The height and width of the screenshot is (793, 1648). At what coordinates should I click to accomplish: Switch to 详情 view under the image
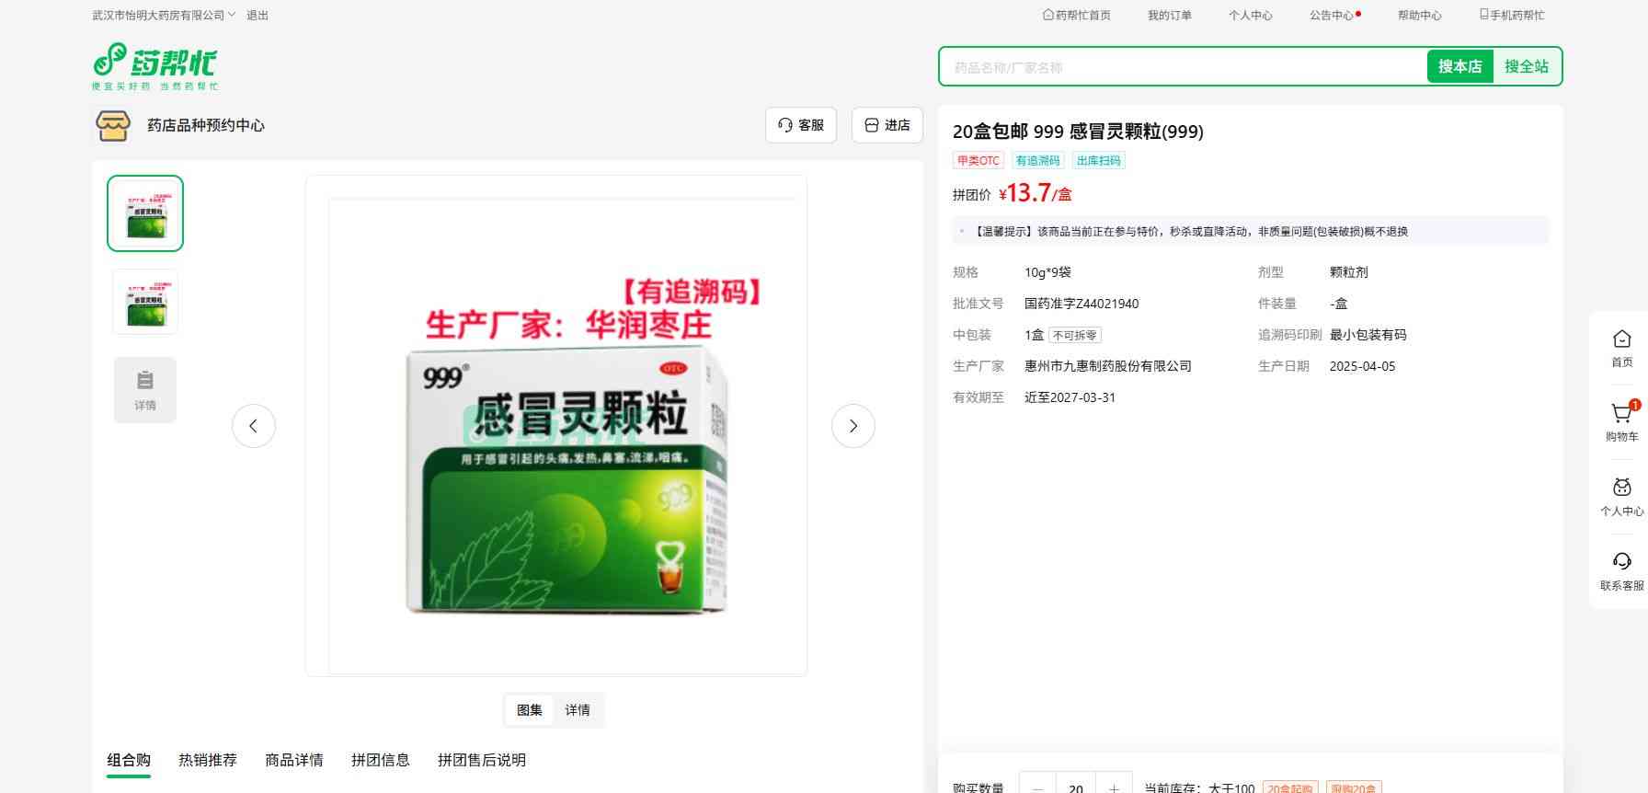pyautogui.click(x=578, y=710)
